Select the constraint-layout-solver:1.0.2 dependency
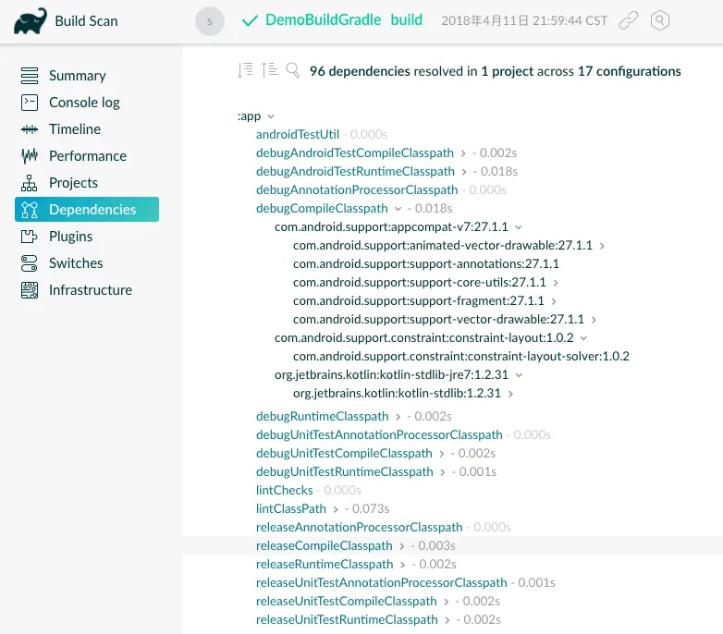The width and height of the screenshot is (723, 634). (x=460, y=357)
